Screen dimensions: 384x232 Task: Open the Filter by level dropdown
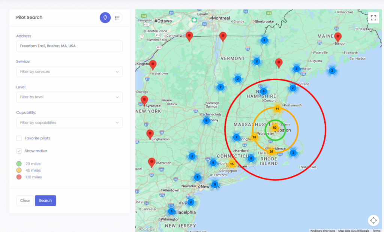point(69,97)
